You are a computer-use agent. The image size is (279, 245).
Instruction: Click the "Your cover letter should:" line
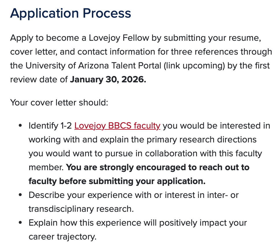59,102
